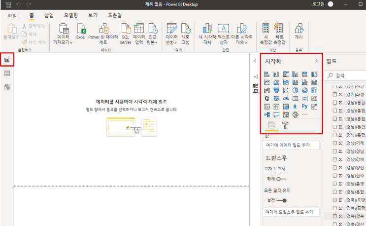Open the 최근 원본 dropdown

pyautogui.click(x=152, y=34)
